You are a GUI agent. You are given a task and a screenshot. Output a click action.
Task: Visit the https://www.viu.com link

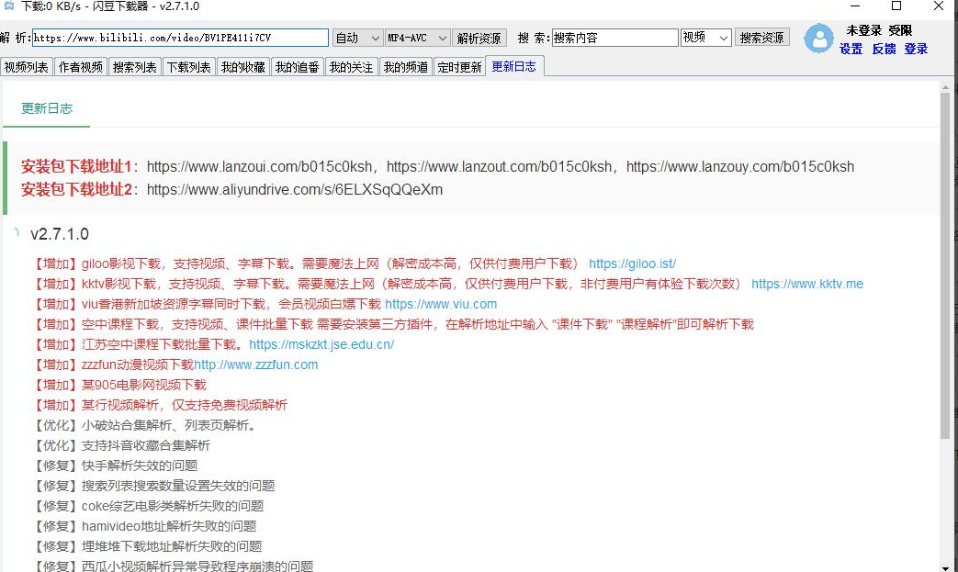pos(441,304)
